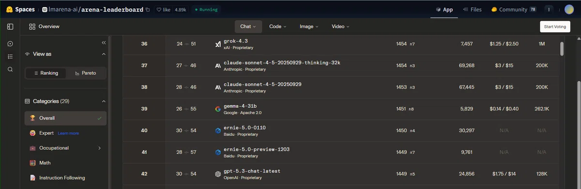The image size is (581, 189).
Task: Click the Overall trophy icon
Action: point(32,118)
